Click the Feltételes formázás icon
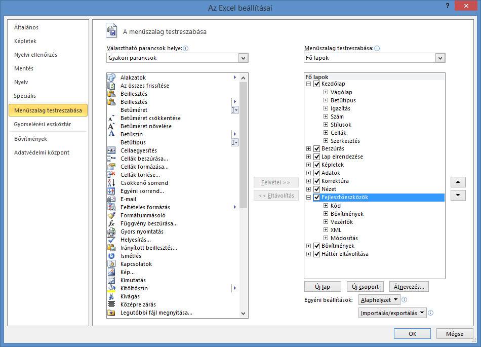 (x=111, y=207)
